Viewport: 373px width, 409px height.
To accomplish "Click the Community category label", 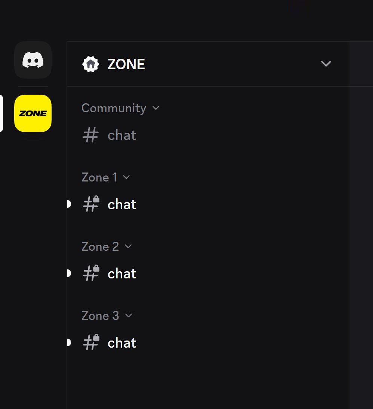I will coord(114,108).
